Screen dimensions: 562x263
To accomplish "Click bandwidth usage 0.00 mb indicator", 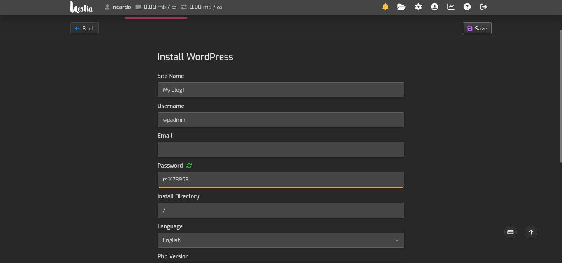I will coord(202,7).
